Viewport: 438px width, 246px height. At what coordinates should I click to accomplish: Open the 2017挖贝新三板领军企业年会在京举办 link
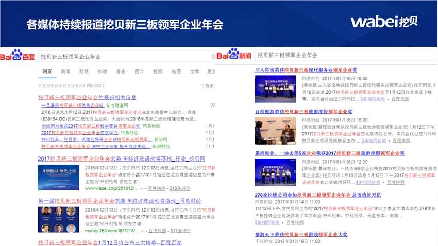click(x=80, y=133)
